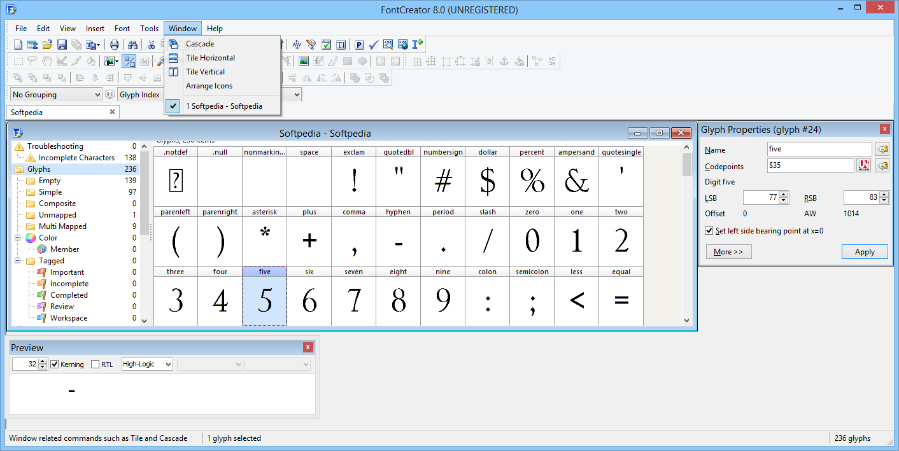
Task: Increase the LSB value with the stepper
Action: coord(784,195)
